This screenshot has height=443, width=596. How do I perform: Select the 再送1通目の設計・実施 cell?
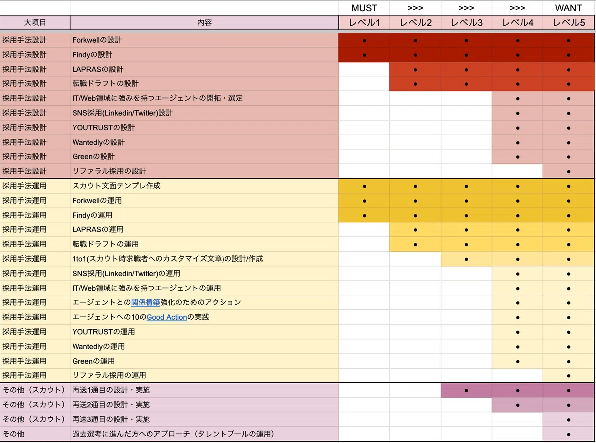204,390
